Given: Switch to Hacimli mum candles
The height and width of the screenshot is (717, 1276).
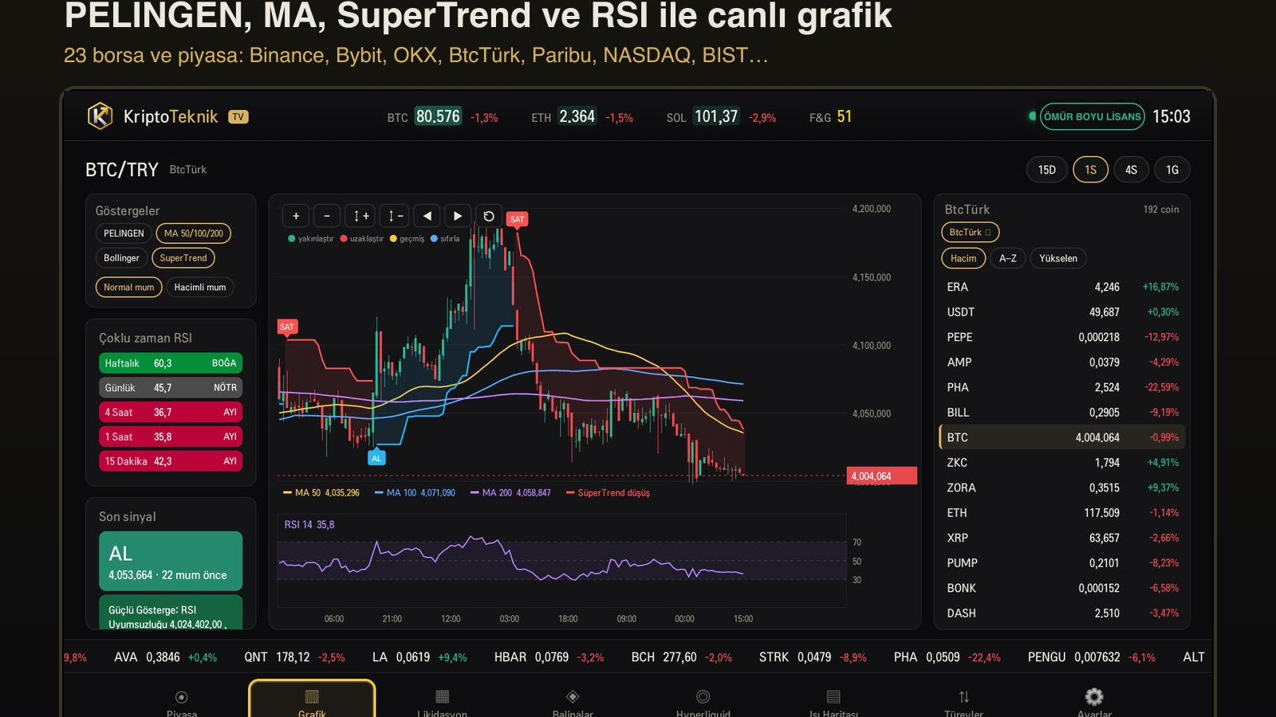Looking at the screenshot, I should [x=200, y=287].
